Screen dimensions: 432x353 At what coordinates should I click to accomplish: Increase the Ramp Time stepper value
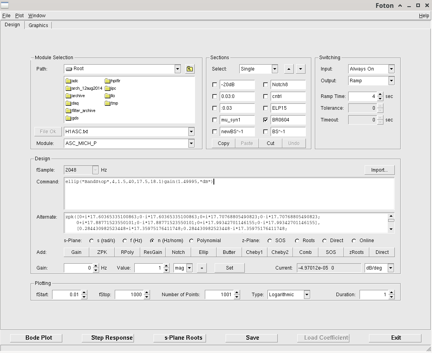coord(380,94)
